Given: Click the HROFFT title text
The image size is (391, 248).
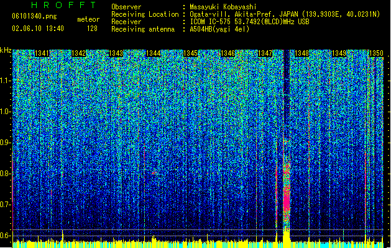Looking at the screenshot, I should 63,5.
